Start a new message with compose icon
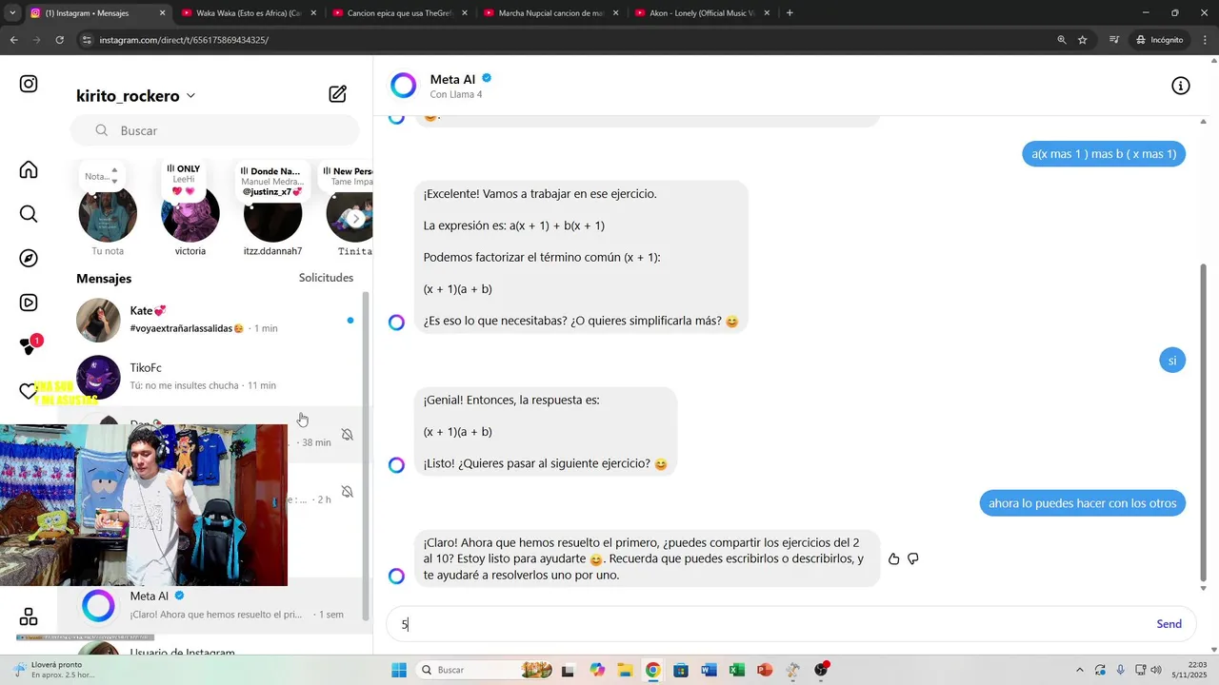 coord(338,94)
